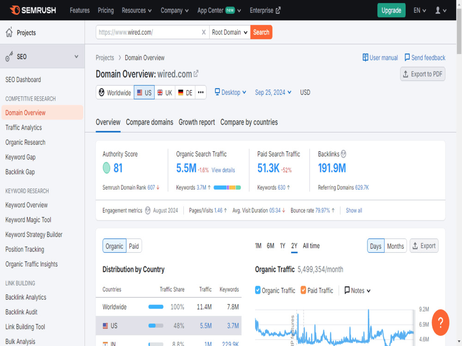This screenshot has width=462, height=346.
Task: Select Months granularity
Action: (395, 246)
